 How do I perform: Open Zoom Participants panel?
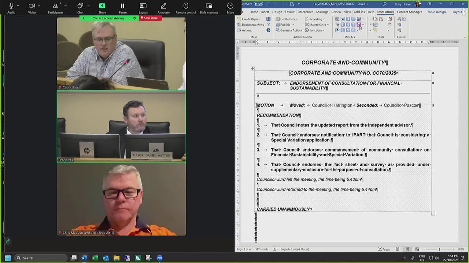tap(55, 8)
